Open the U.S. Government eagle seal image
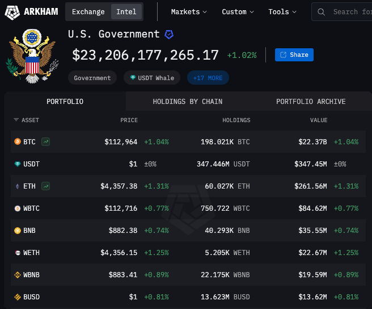Image resolution: width=372 pixels, height=309 pixels. 32,56
